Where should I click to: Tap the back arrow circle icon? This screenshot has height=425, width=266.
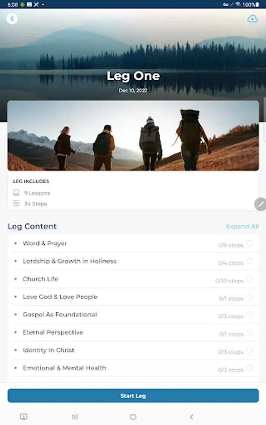pos(12,19)
